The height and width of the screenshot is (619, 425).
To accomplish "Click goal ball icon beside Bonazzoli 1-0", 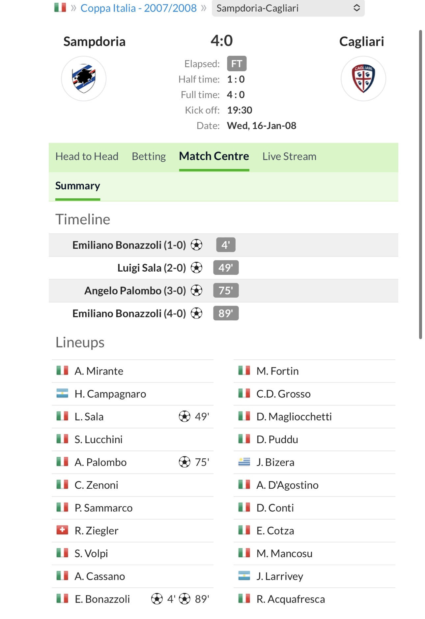I will [x=196, y=245].
